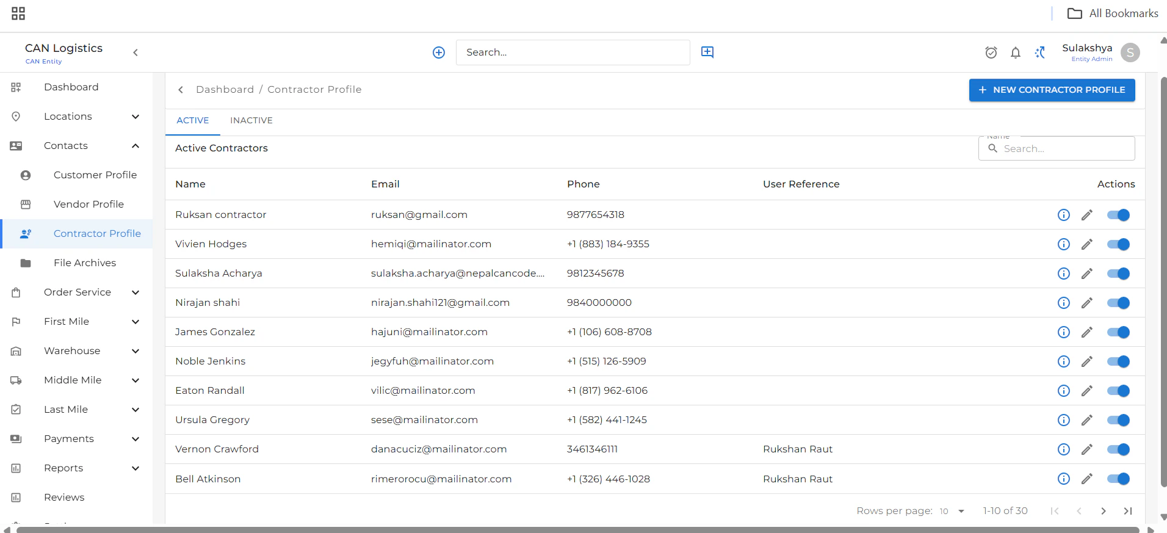Edit Bell Atkinson profile
This screenshot has width=1167, height=533.
pos(1087,479)
